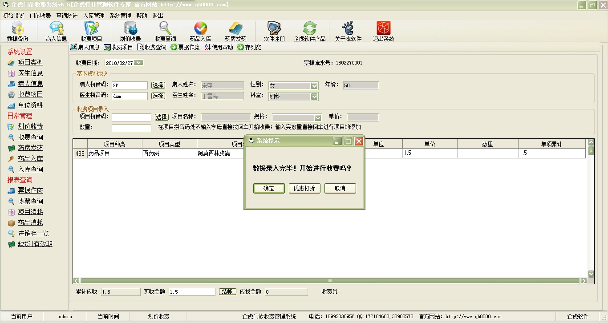
Task: Select 收费查询 in the left sidebar
Action: [30, 137]
